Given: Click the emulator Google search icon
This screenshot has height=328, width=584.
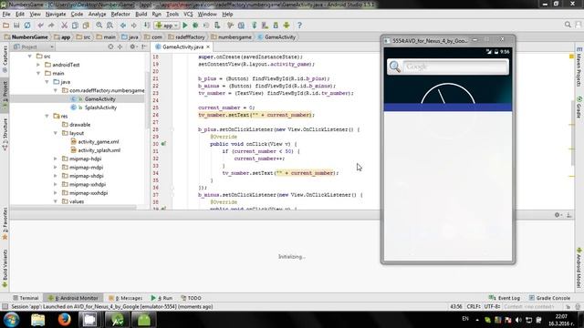Looking at the screenshot, I should coord(395,67).
